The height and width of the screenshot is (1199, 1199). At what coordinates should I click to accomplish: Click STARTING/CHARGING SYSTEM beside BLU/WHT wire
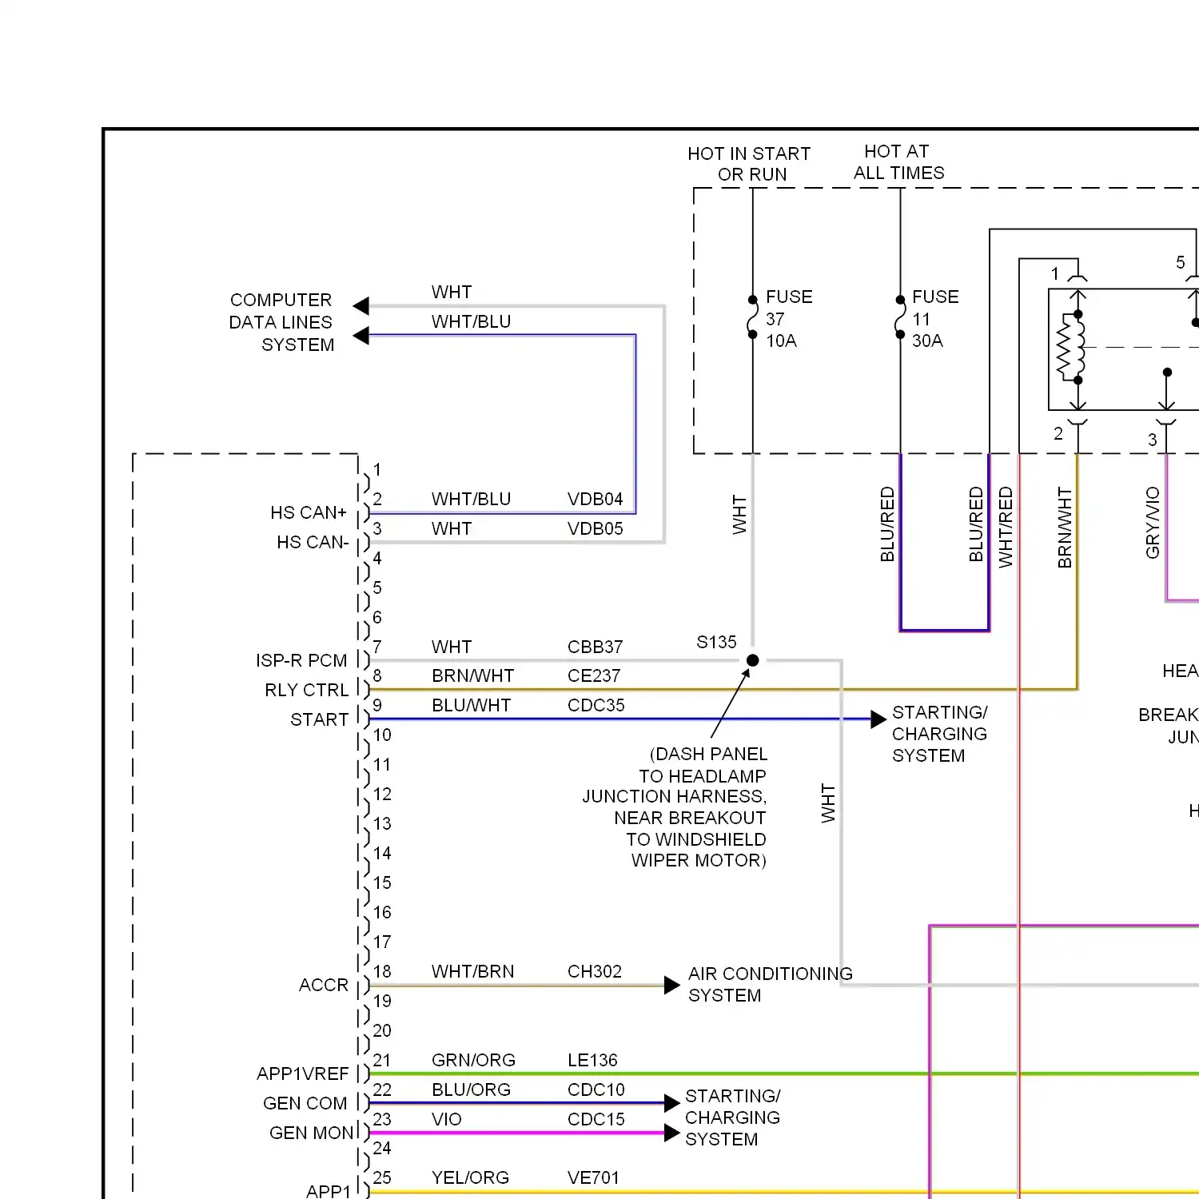(x=939, y=734)
